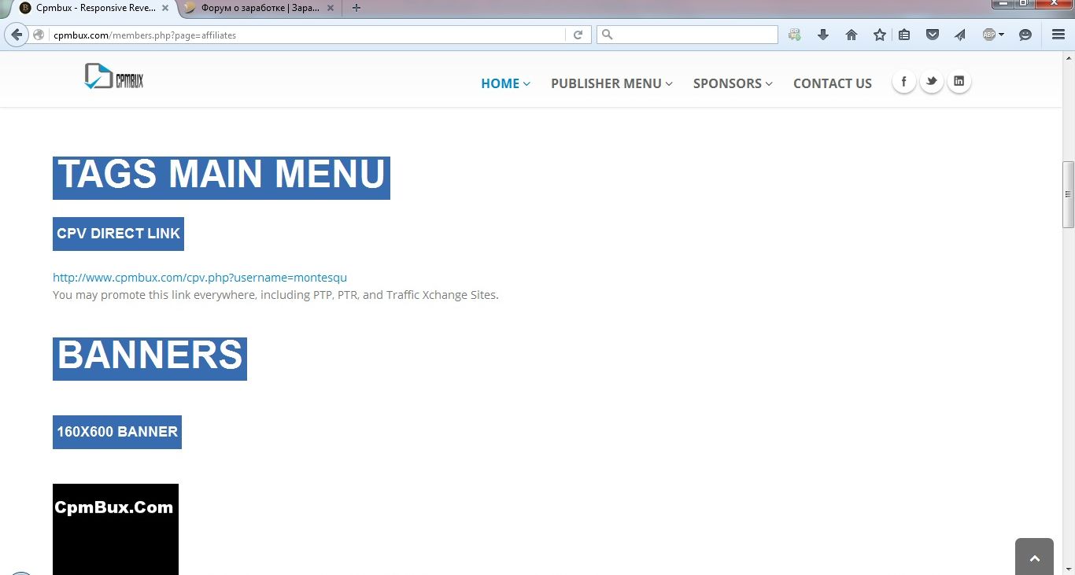1075x575 pixels.
Task: Click the browser search field
Action: tap(687, 35)
